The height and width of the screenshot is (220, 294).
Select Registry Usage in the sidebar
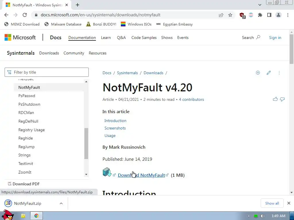click(x=32, y=130)
